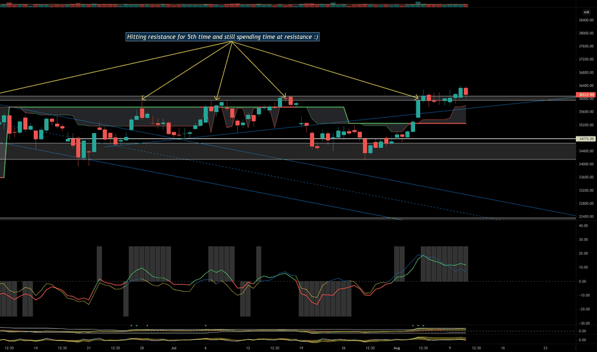
Task: Click the '23' date label on time axis
Action: point(545,348)
